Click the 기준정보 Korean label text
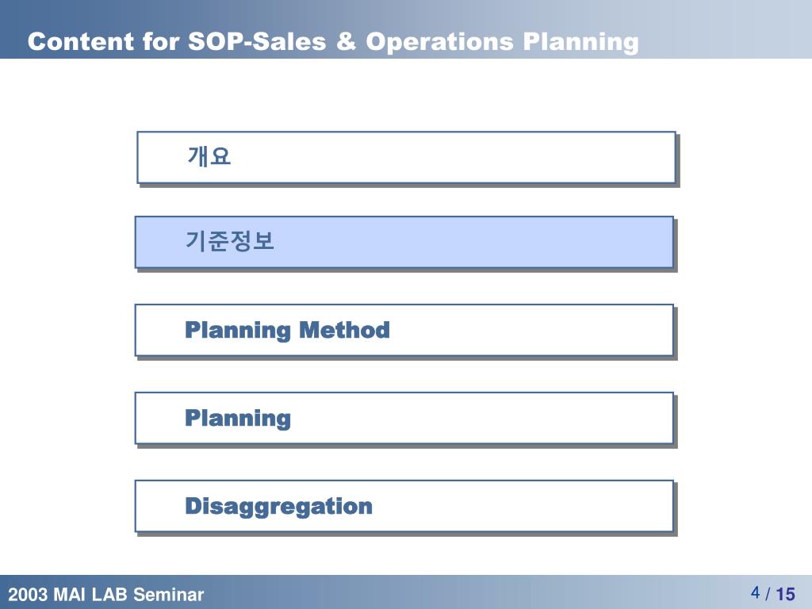This screenshot has width=812, height=609. pyautogui.click(x=229, y=241)
